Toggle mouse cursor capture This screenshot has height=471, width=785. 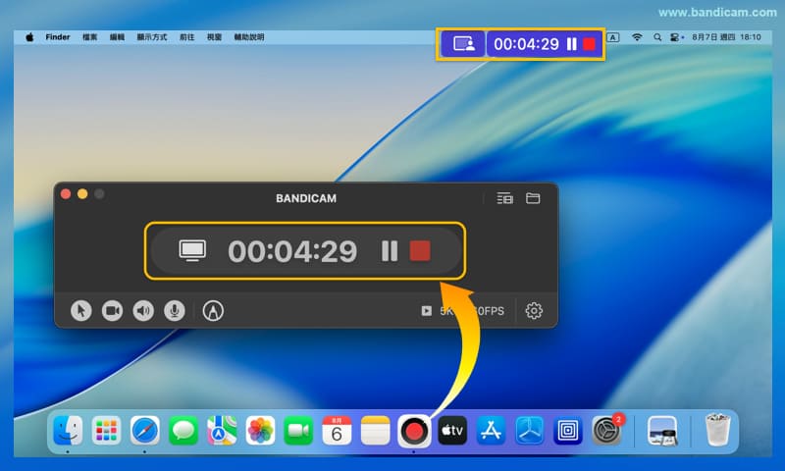coord(81,311)
